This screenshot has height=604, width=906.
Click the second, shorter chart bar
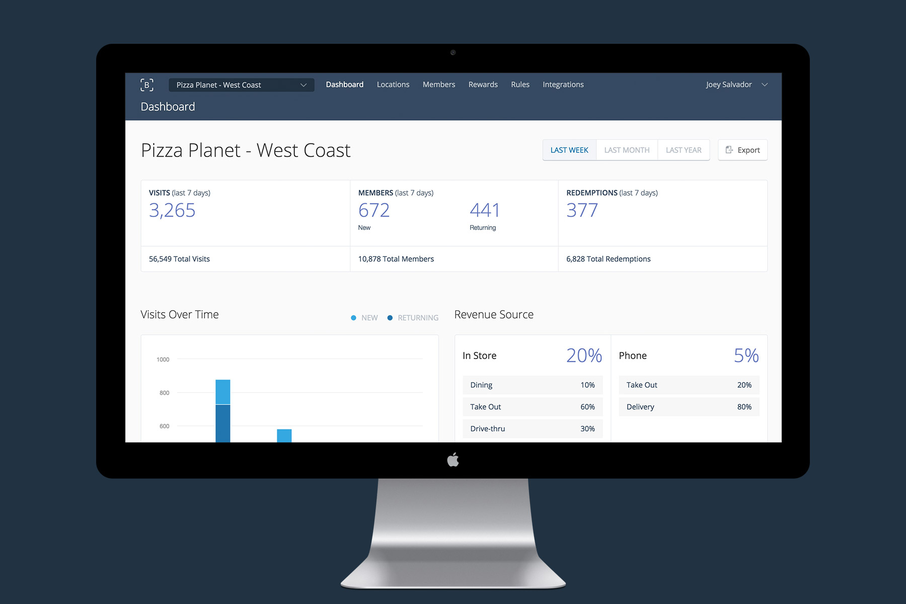click(284, 436)
